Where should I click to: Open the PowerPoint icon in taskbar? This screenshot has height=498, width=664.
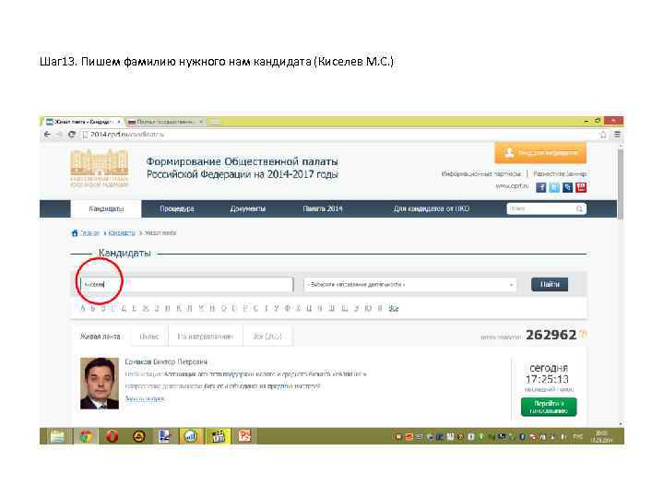click(244, 435)
